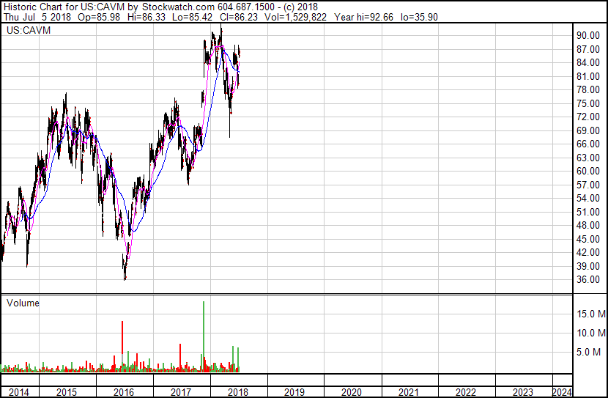608x398 pixels.
Task: Click the tallest green volume bar in late 2017
Action: pyautogui.click(x=204, y=336)
